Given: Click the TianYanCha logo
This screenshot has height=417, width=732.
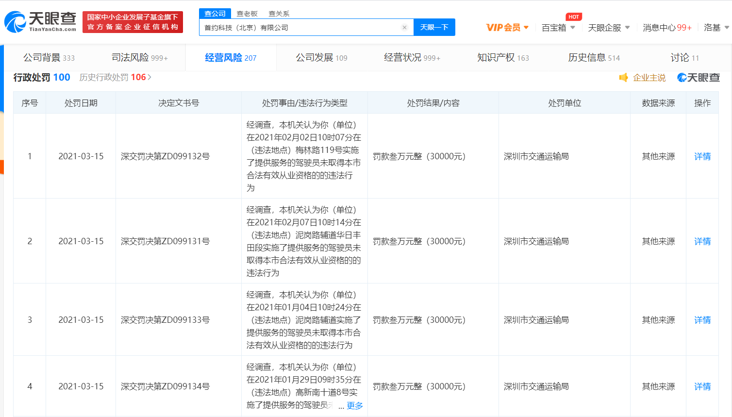Looking at the screenshot, I should 40,22.
